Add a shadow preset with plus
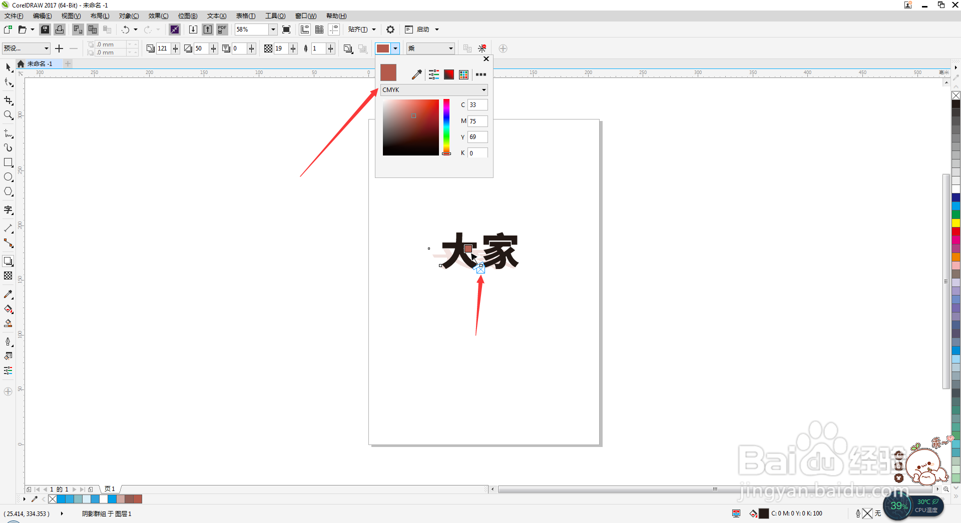 59,48
